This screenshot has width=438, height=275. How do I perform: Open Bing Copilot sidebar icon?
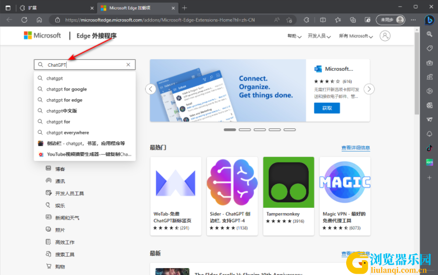pyautogui.click(x=429, y=20)
